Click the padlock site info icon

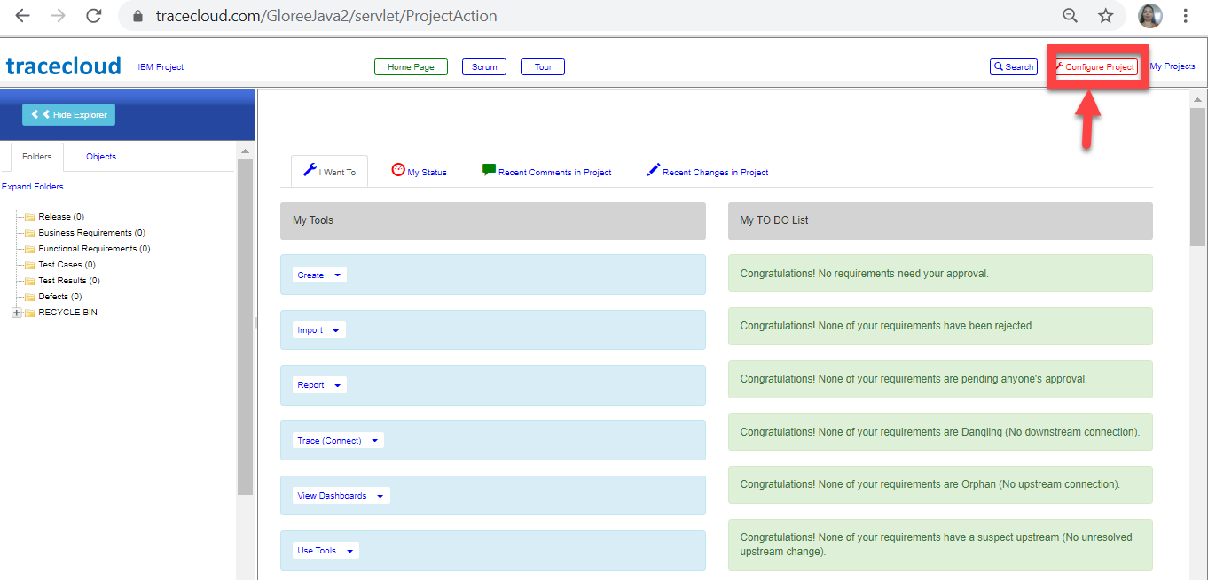(x=137, y=16)
